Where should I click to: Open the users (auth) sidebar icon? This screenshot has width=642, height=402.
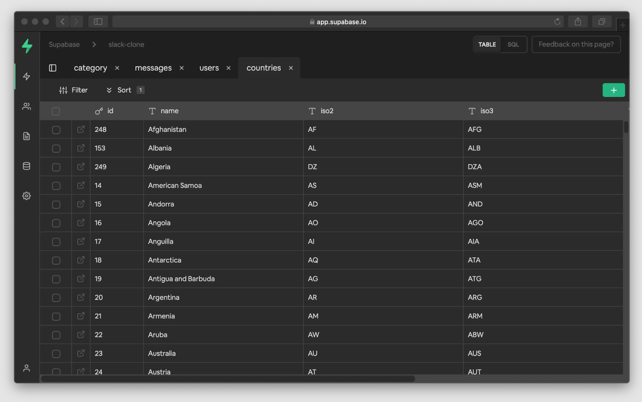tap(26, 106)
